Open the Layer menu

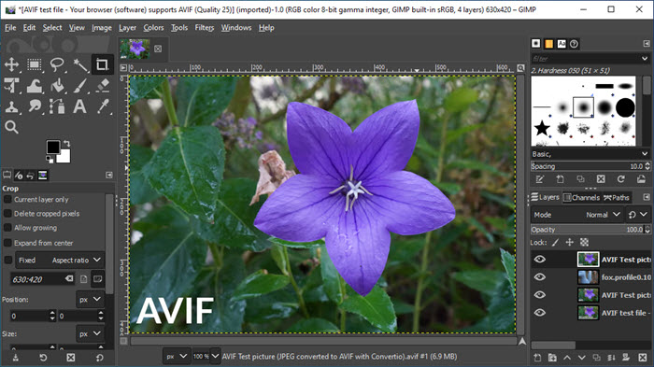(127, 28)
